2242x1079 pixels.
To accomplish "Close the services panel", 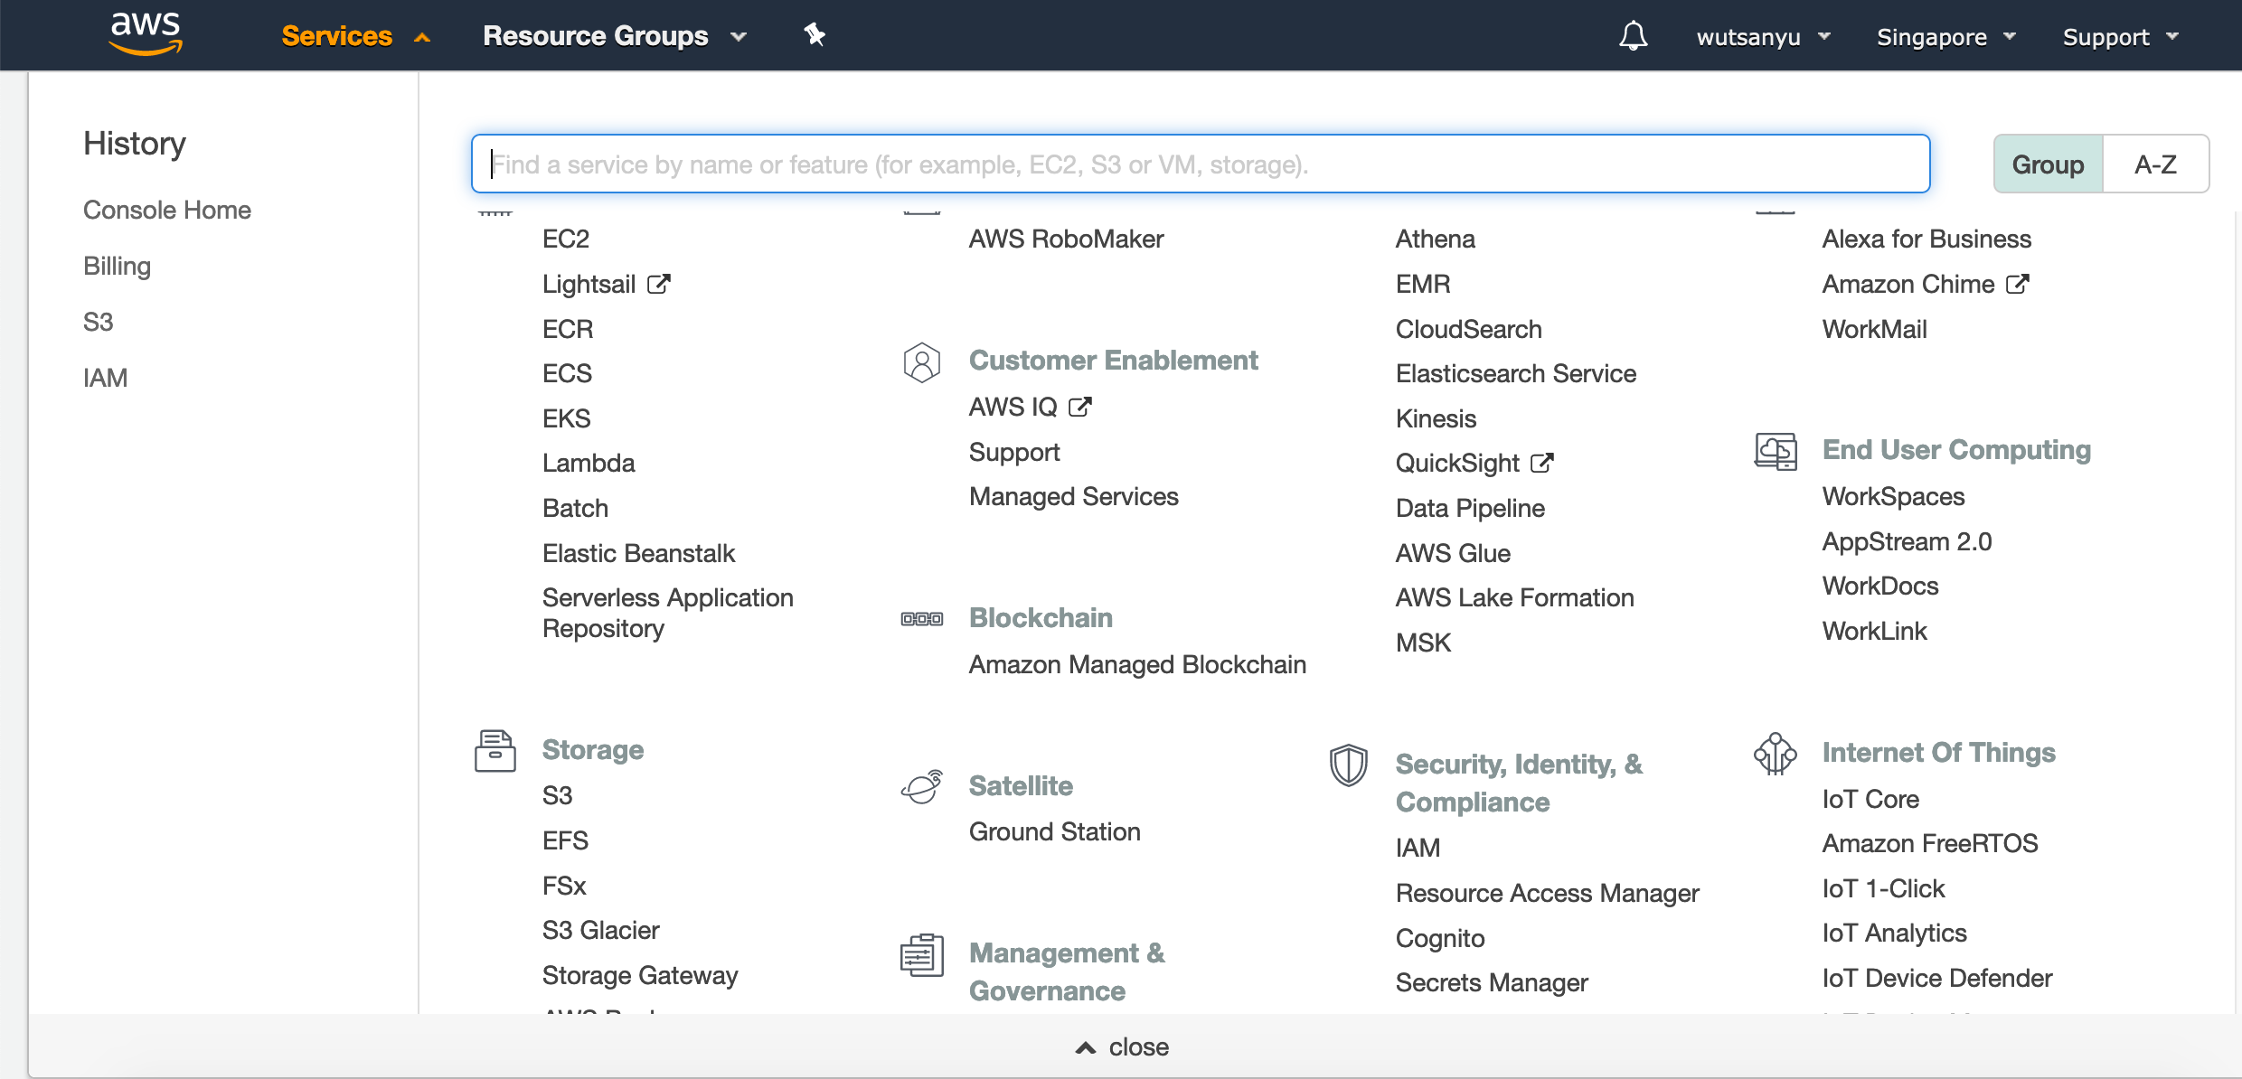I will [x=1122, y=1046].
